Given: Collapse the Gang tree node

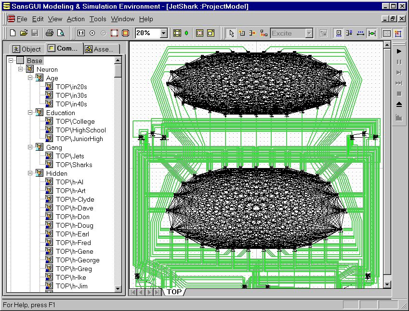Looking at the screenshot, I should point(30,147).
